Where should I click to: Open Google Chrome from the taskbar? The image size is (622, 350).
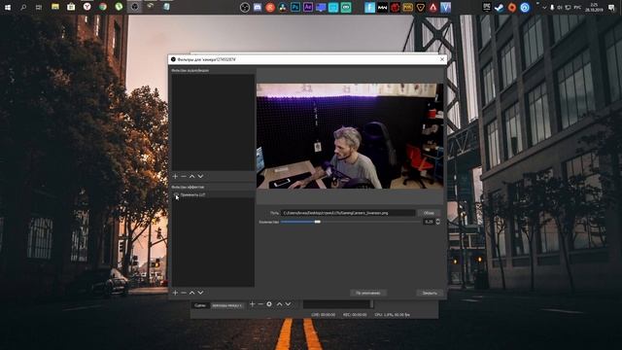click(x=103, y=7)
